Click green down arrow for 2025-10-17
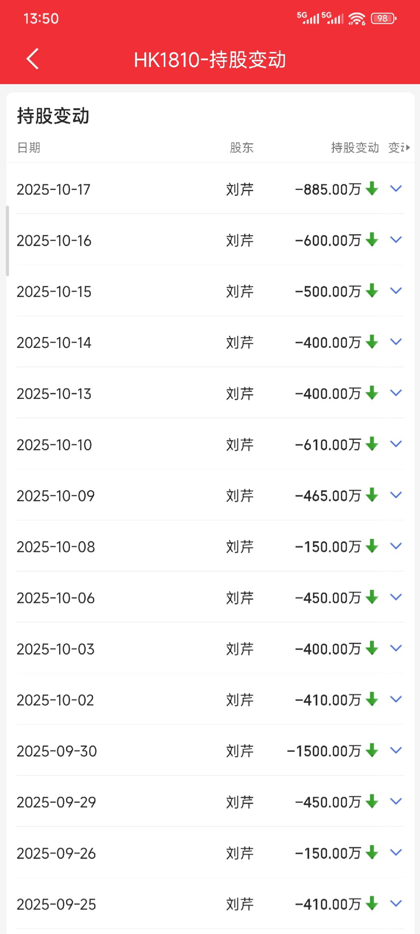420x934 pixels. tap(372, 189)
